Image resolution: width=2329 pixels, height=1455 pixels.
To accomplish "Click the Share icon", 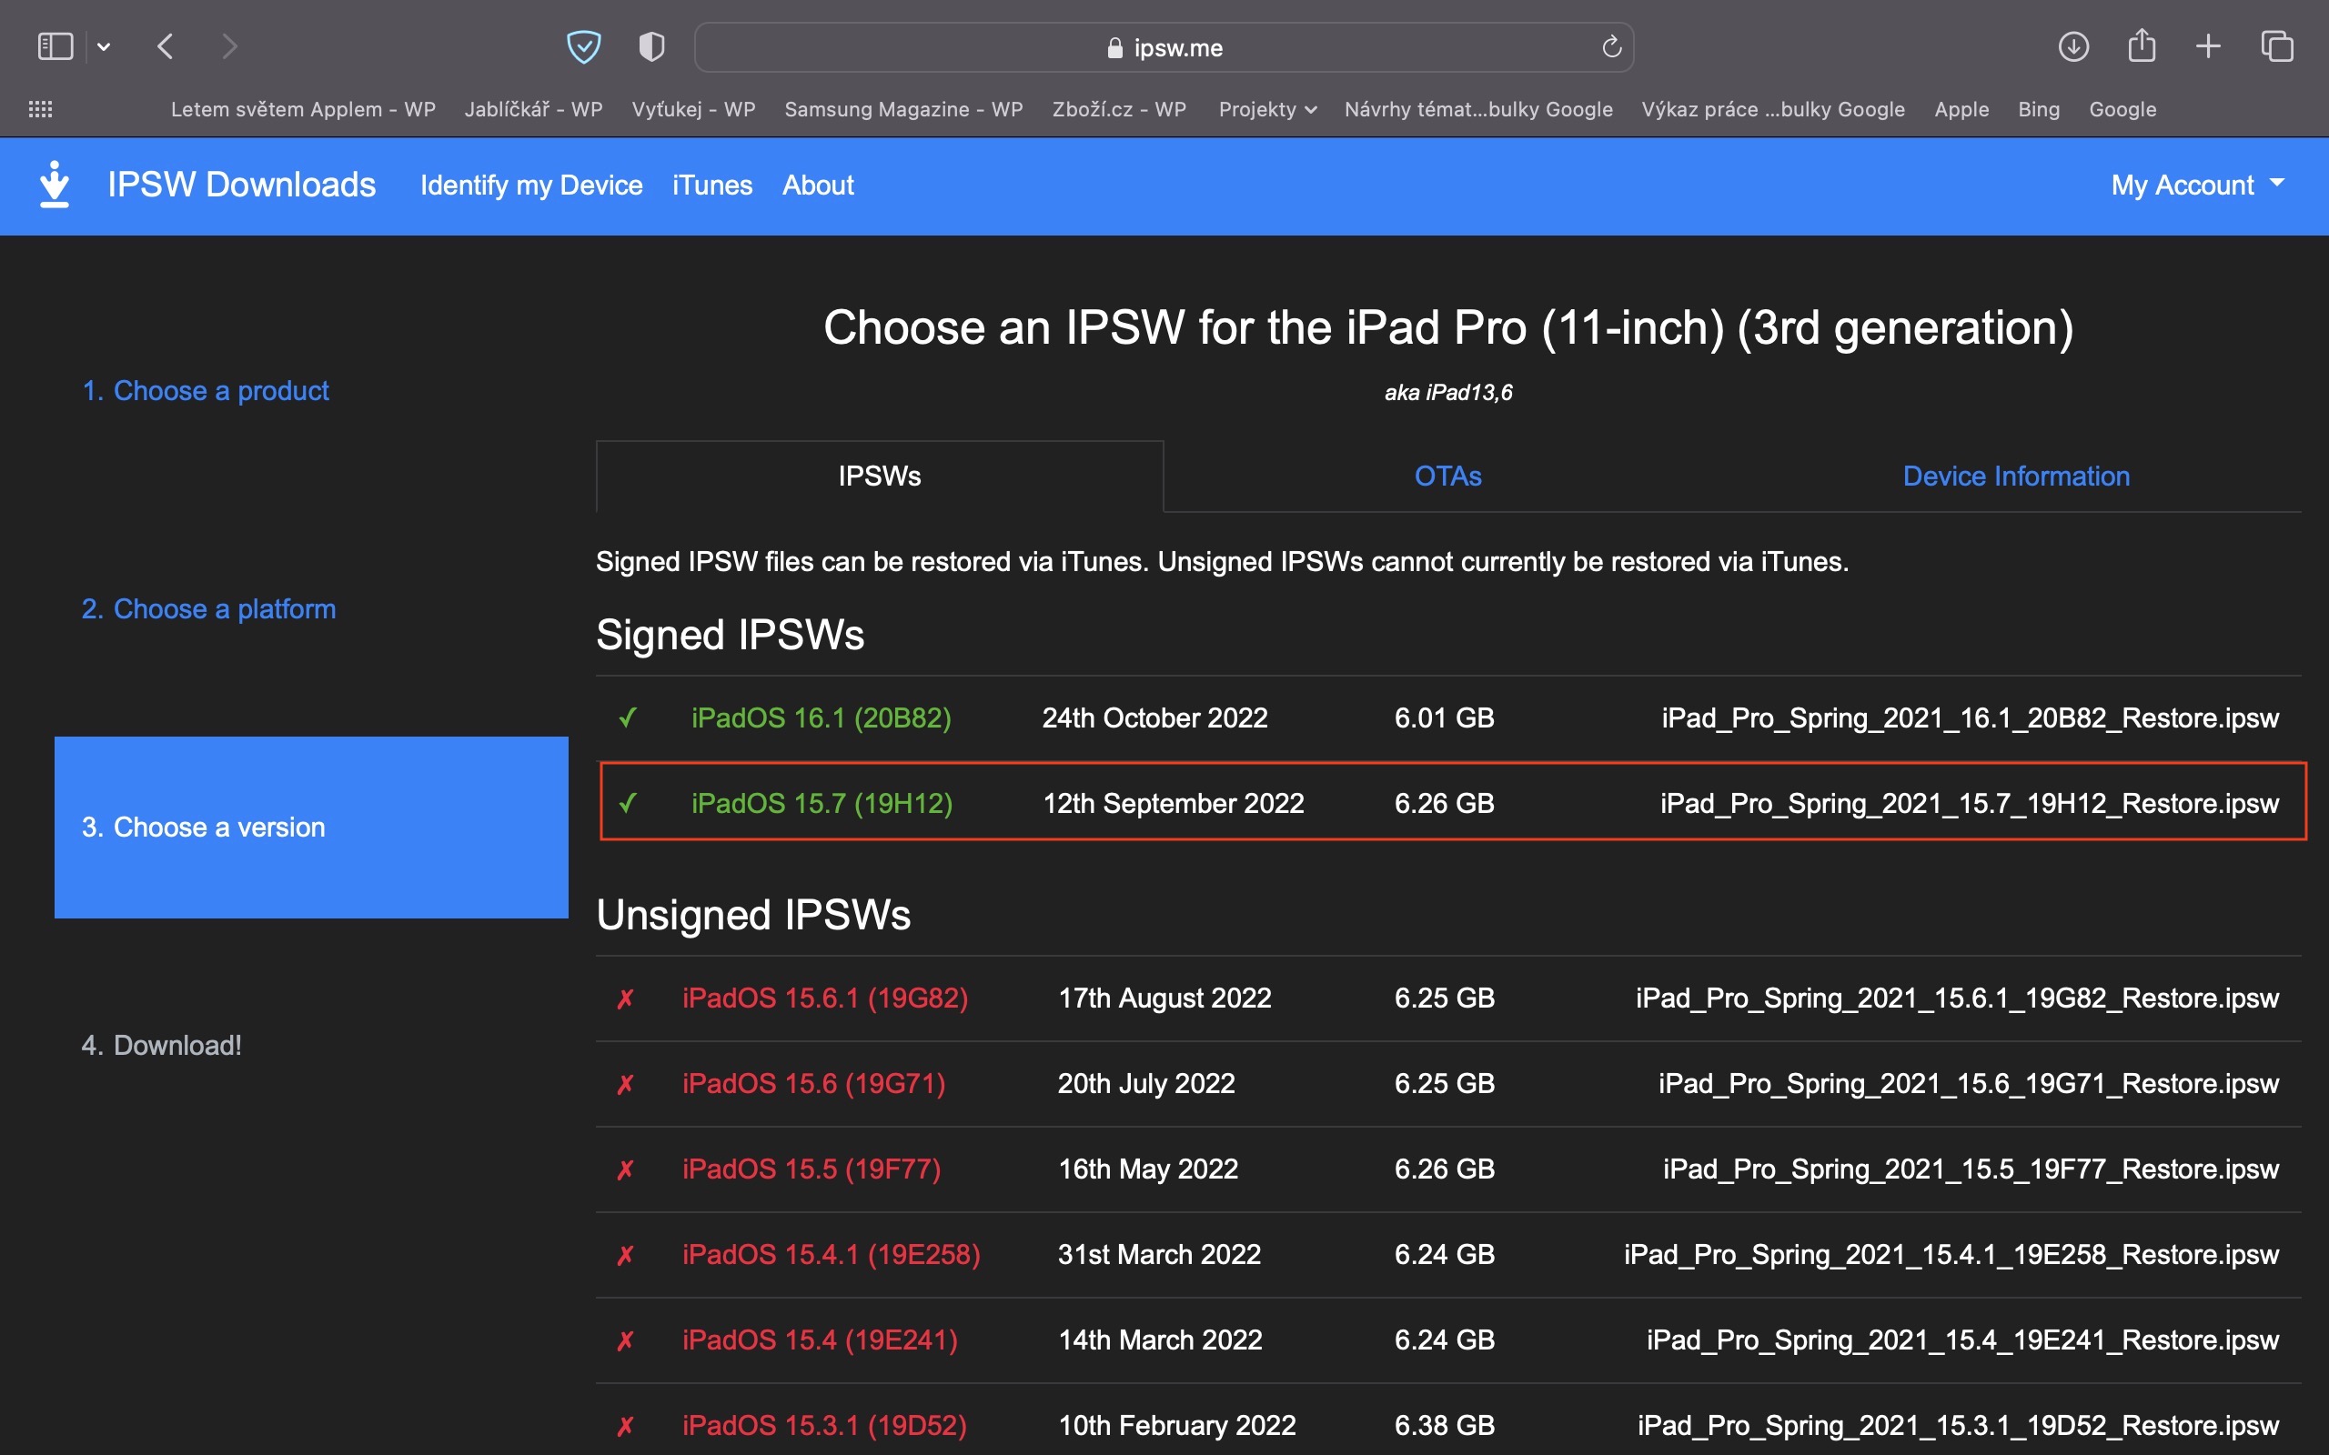I will [2142, 46].
